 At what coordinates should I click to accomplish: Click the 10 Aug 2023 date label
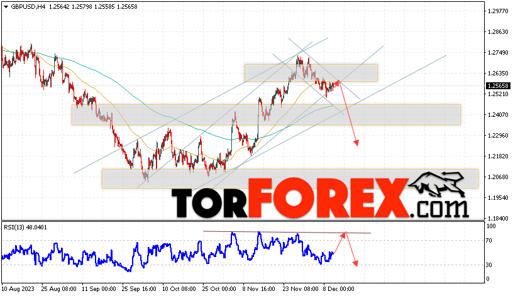pos(18,289)
